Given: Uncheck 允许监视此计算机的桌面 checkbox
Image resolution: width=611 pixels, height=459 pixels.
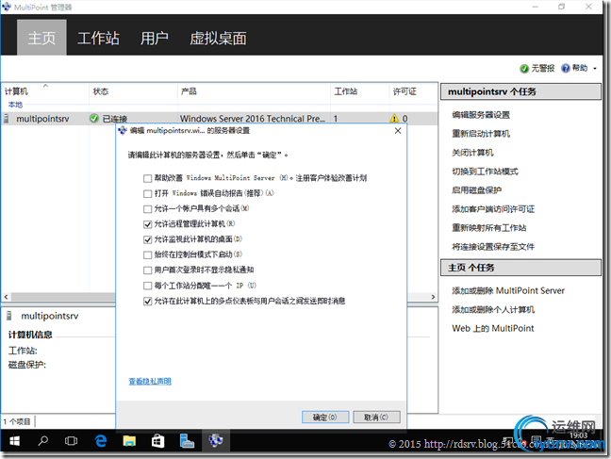Looking at the screenshot, I should pyautogui.click(x=147, y=239).
